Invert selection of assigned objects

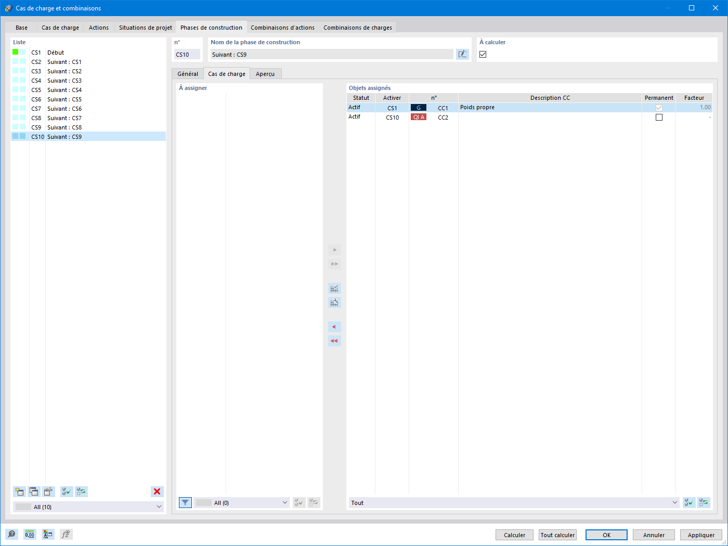click(x=704, y=503)
